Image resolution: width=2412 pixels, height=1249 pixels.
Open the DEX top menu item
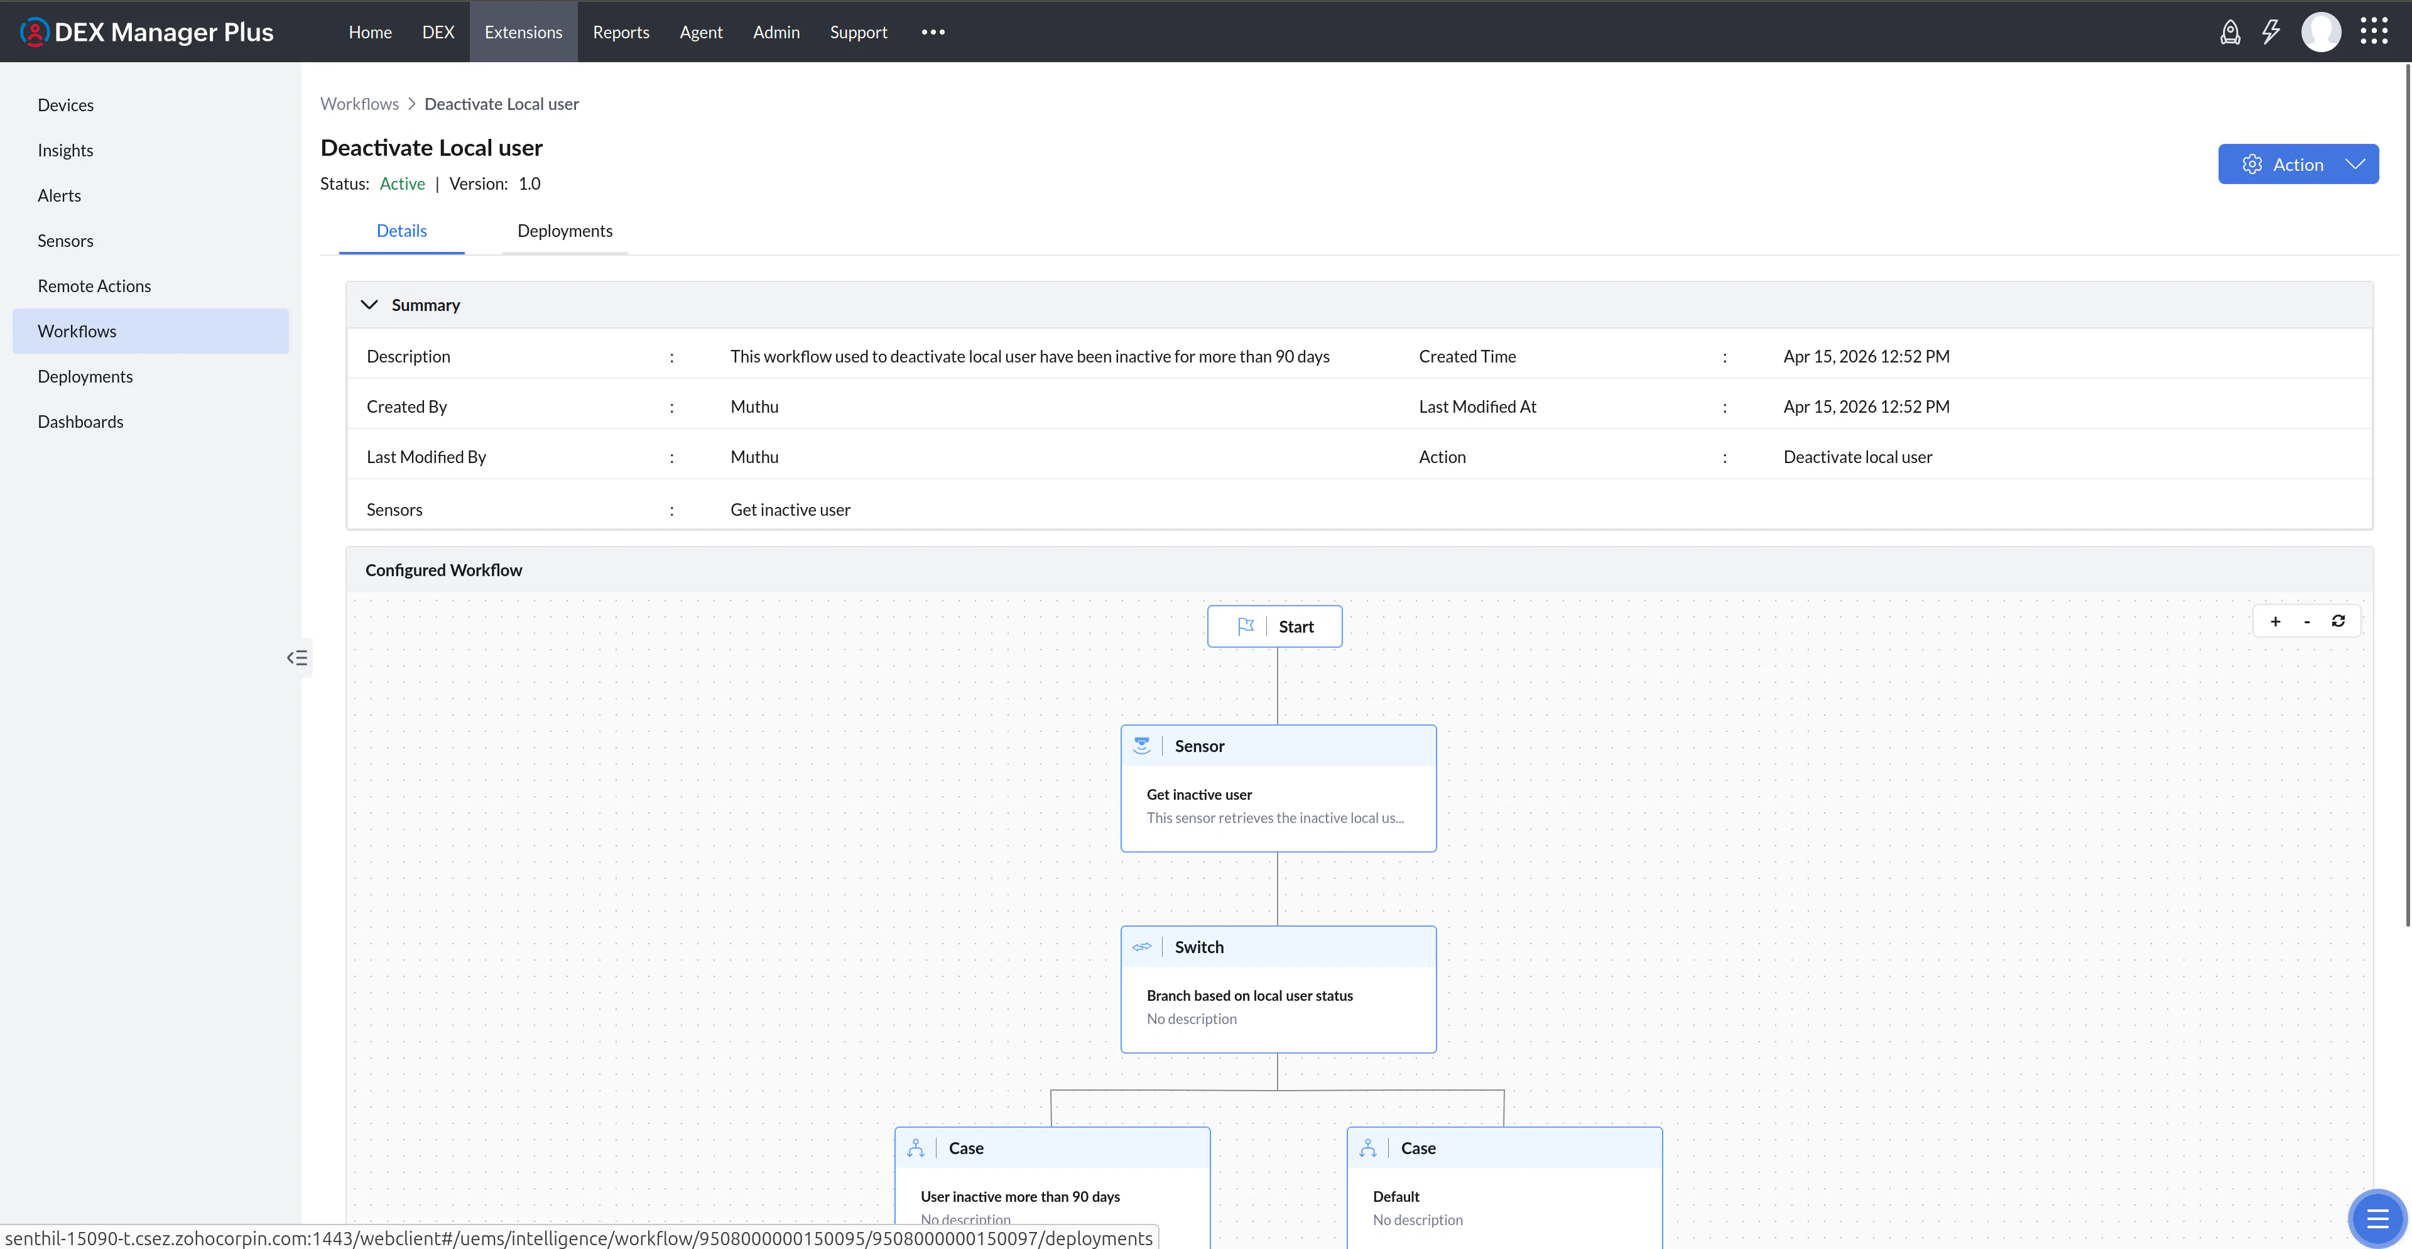click(x=438, y=32)
